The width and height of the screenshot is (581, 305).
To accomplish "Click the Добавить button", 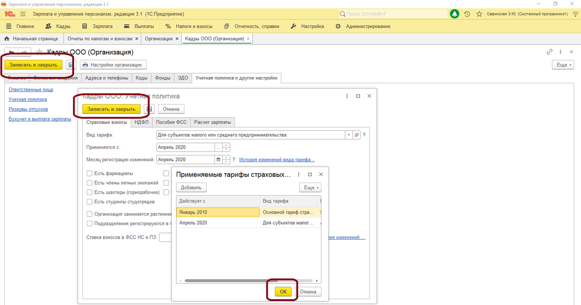I will [191, 187].
